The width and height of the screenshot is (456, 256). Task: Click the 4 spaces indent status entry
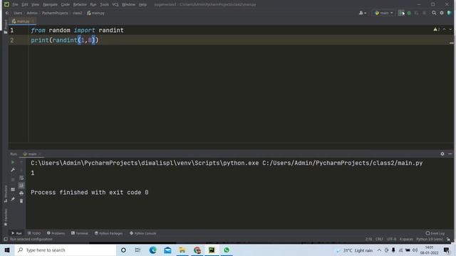[x=406, y=240]
